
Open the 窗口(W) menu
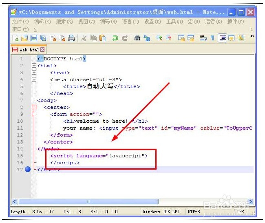pyautogui.click(x=20, y=29)
